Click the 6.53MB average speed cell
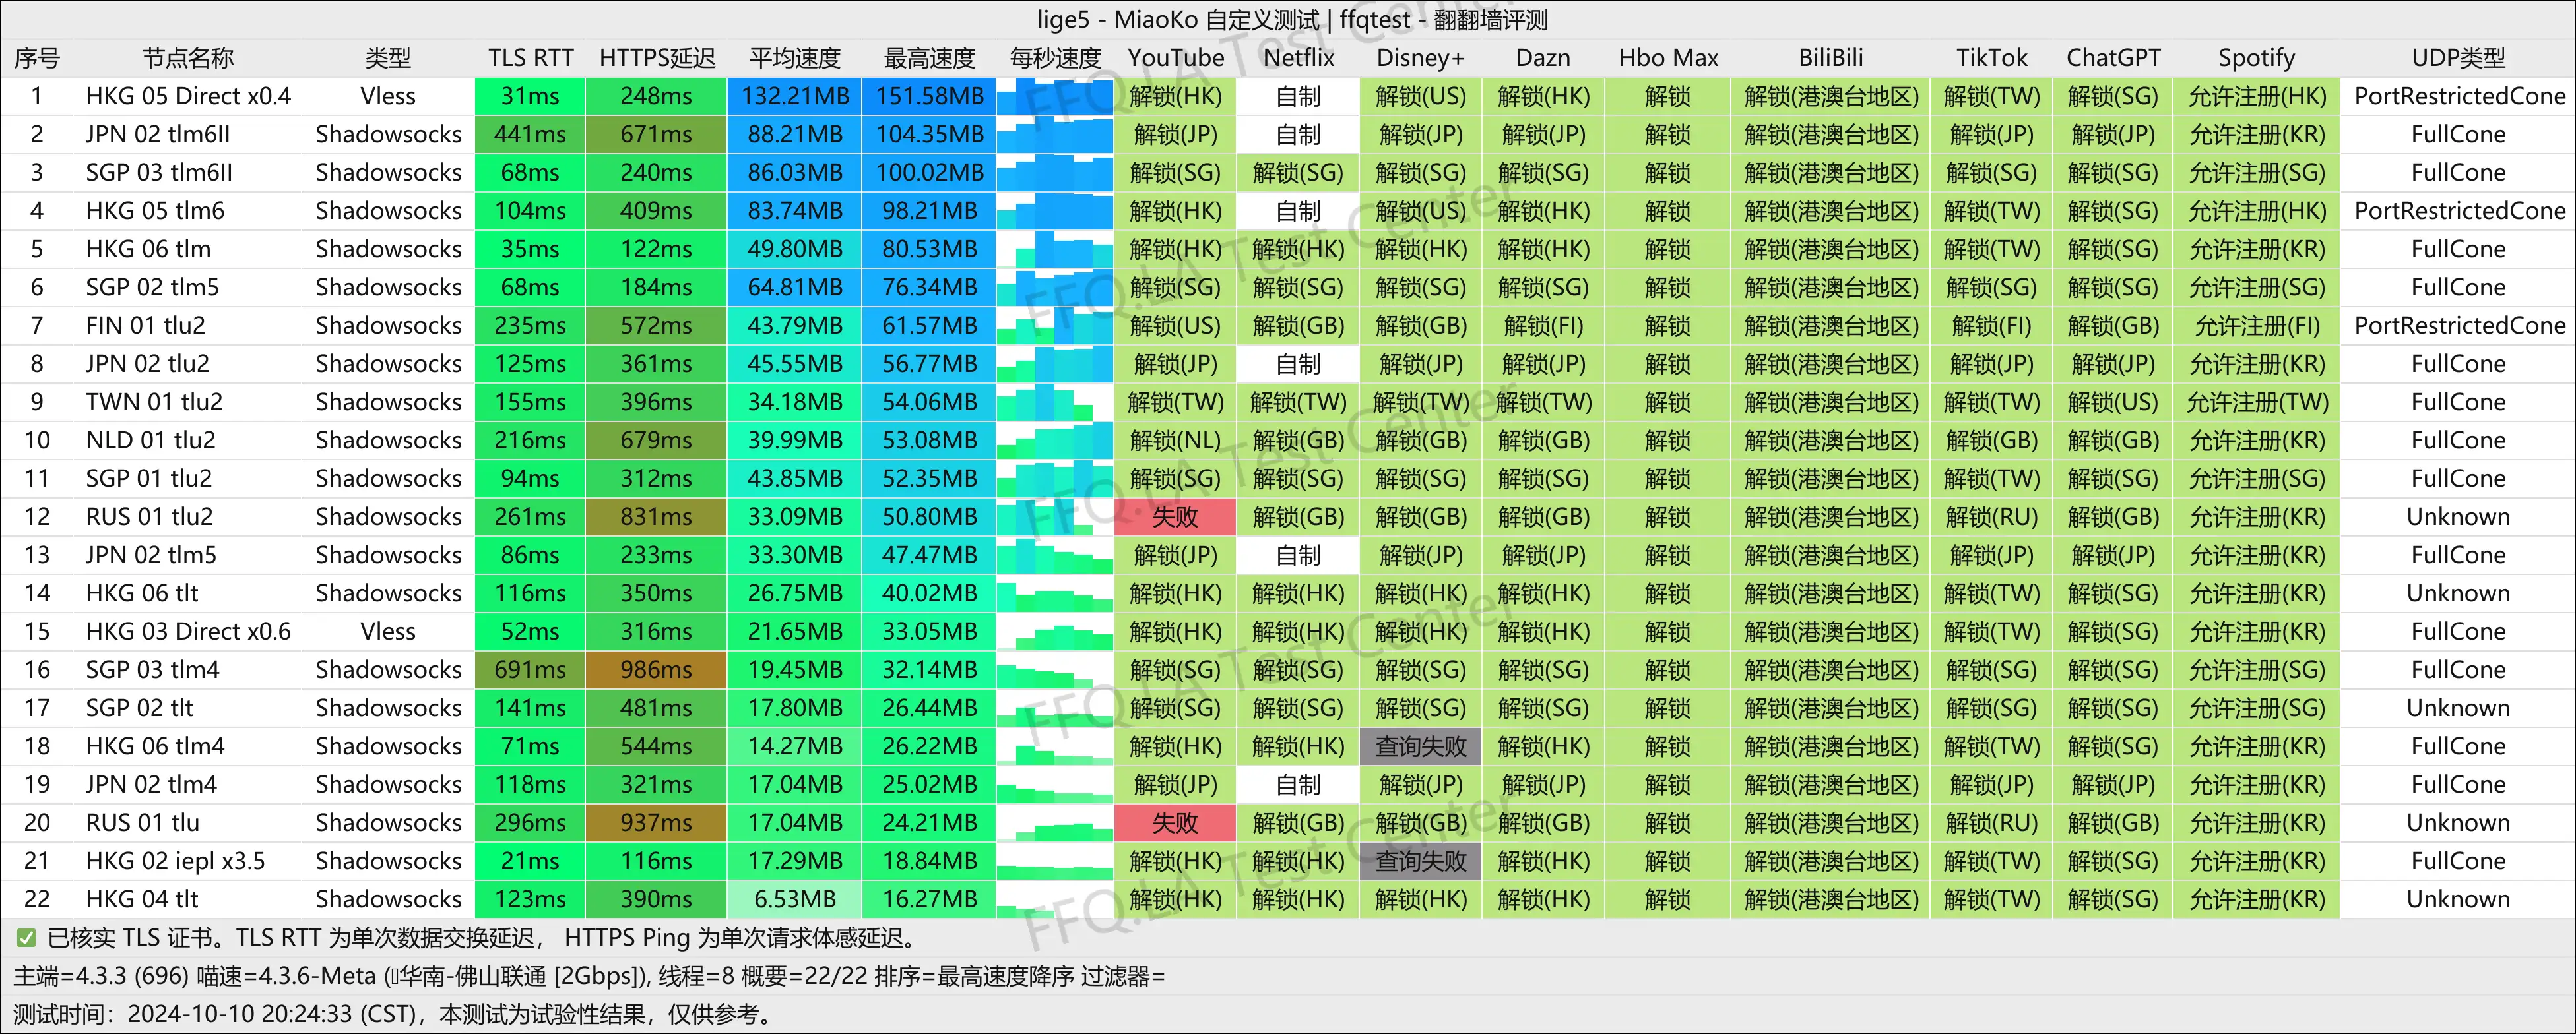Viewport: 2576px width, 1034px height. pos(795,899)
